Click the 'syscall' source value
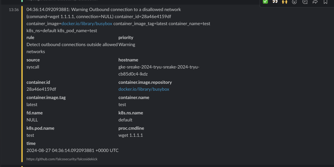The image size is (334, 167). [x=33, y=67]
